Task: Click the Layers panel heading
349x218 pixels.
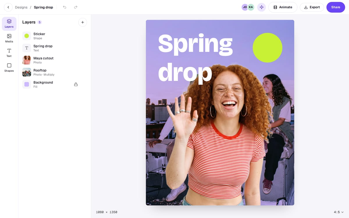Action: [x=29, y=22]
